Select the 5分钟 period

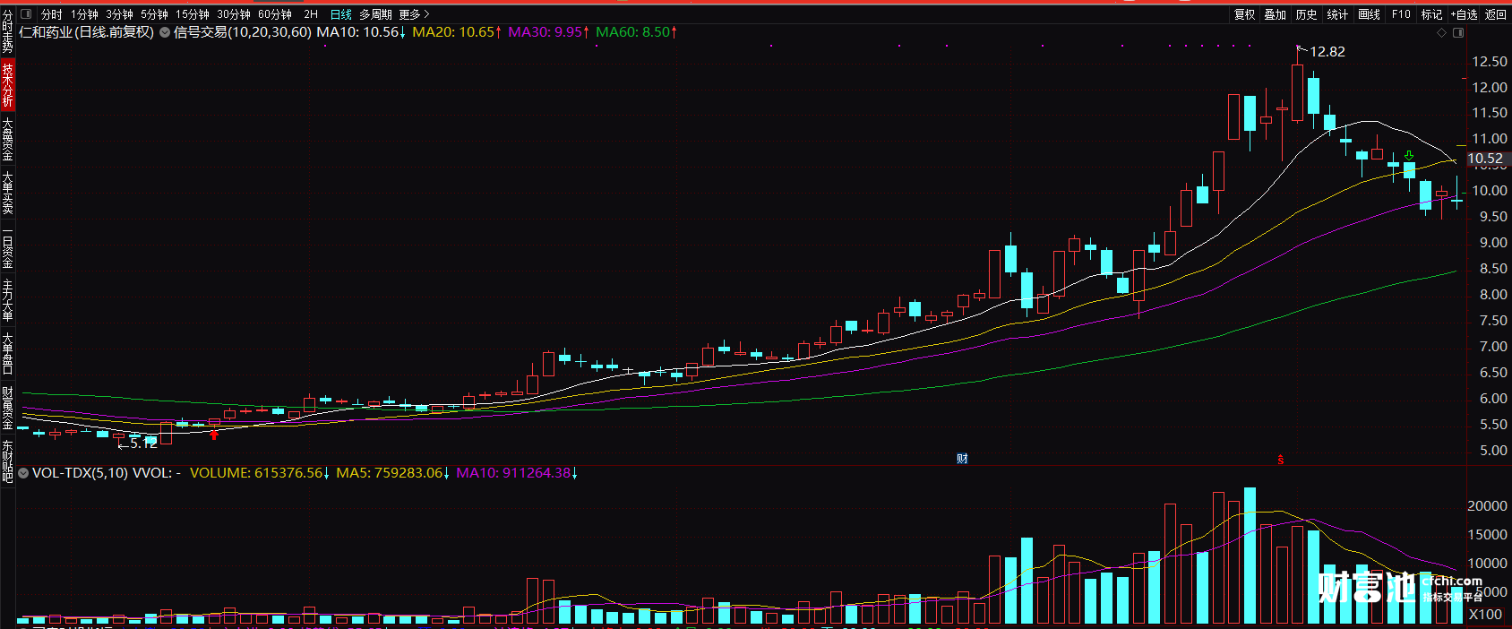pyautogui.click(x=154, y=14)
